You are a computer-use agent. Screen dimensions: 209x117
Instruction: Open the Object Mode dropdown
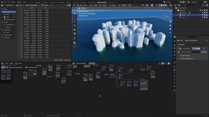[x=83, y=5]
